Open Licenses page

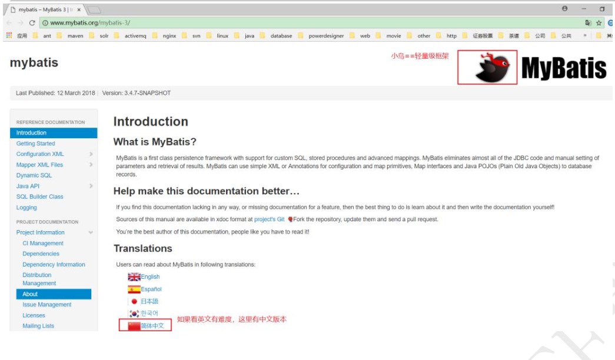pos(34,315)
